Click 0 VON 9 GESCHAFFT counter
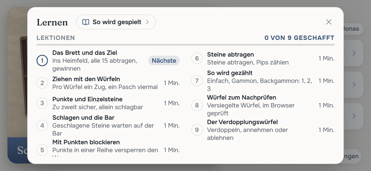Viewport: 371px width, 171px height. 299,38
